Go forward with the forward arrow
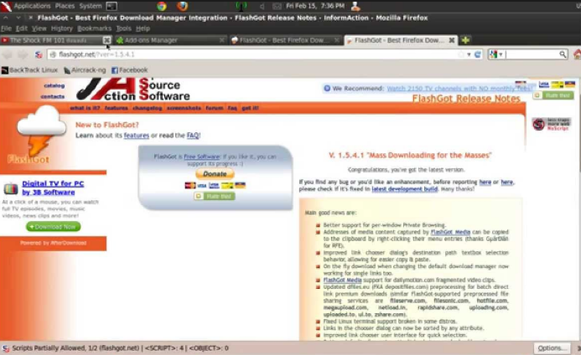This screenshot has height=355, width=581. coord(23,54)
